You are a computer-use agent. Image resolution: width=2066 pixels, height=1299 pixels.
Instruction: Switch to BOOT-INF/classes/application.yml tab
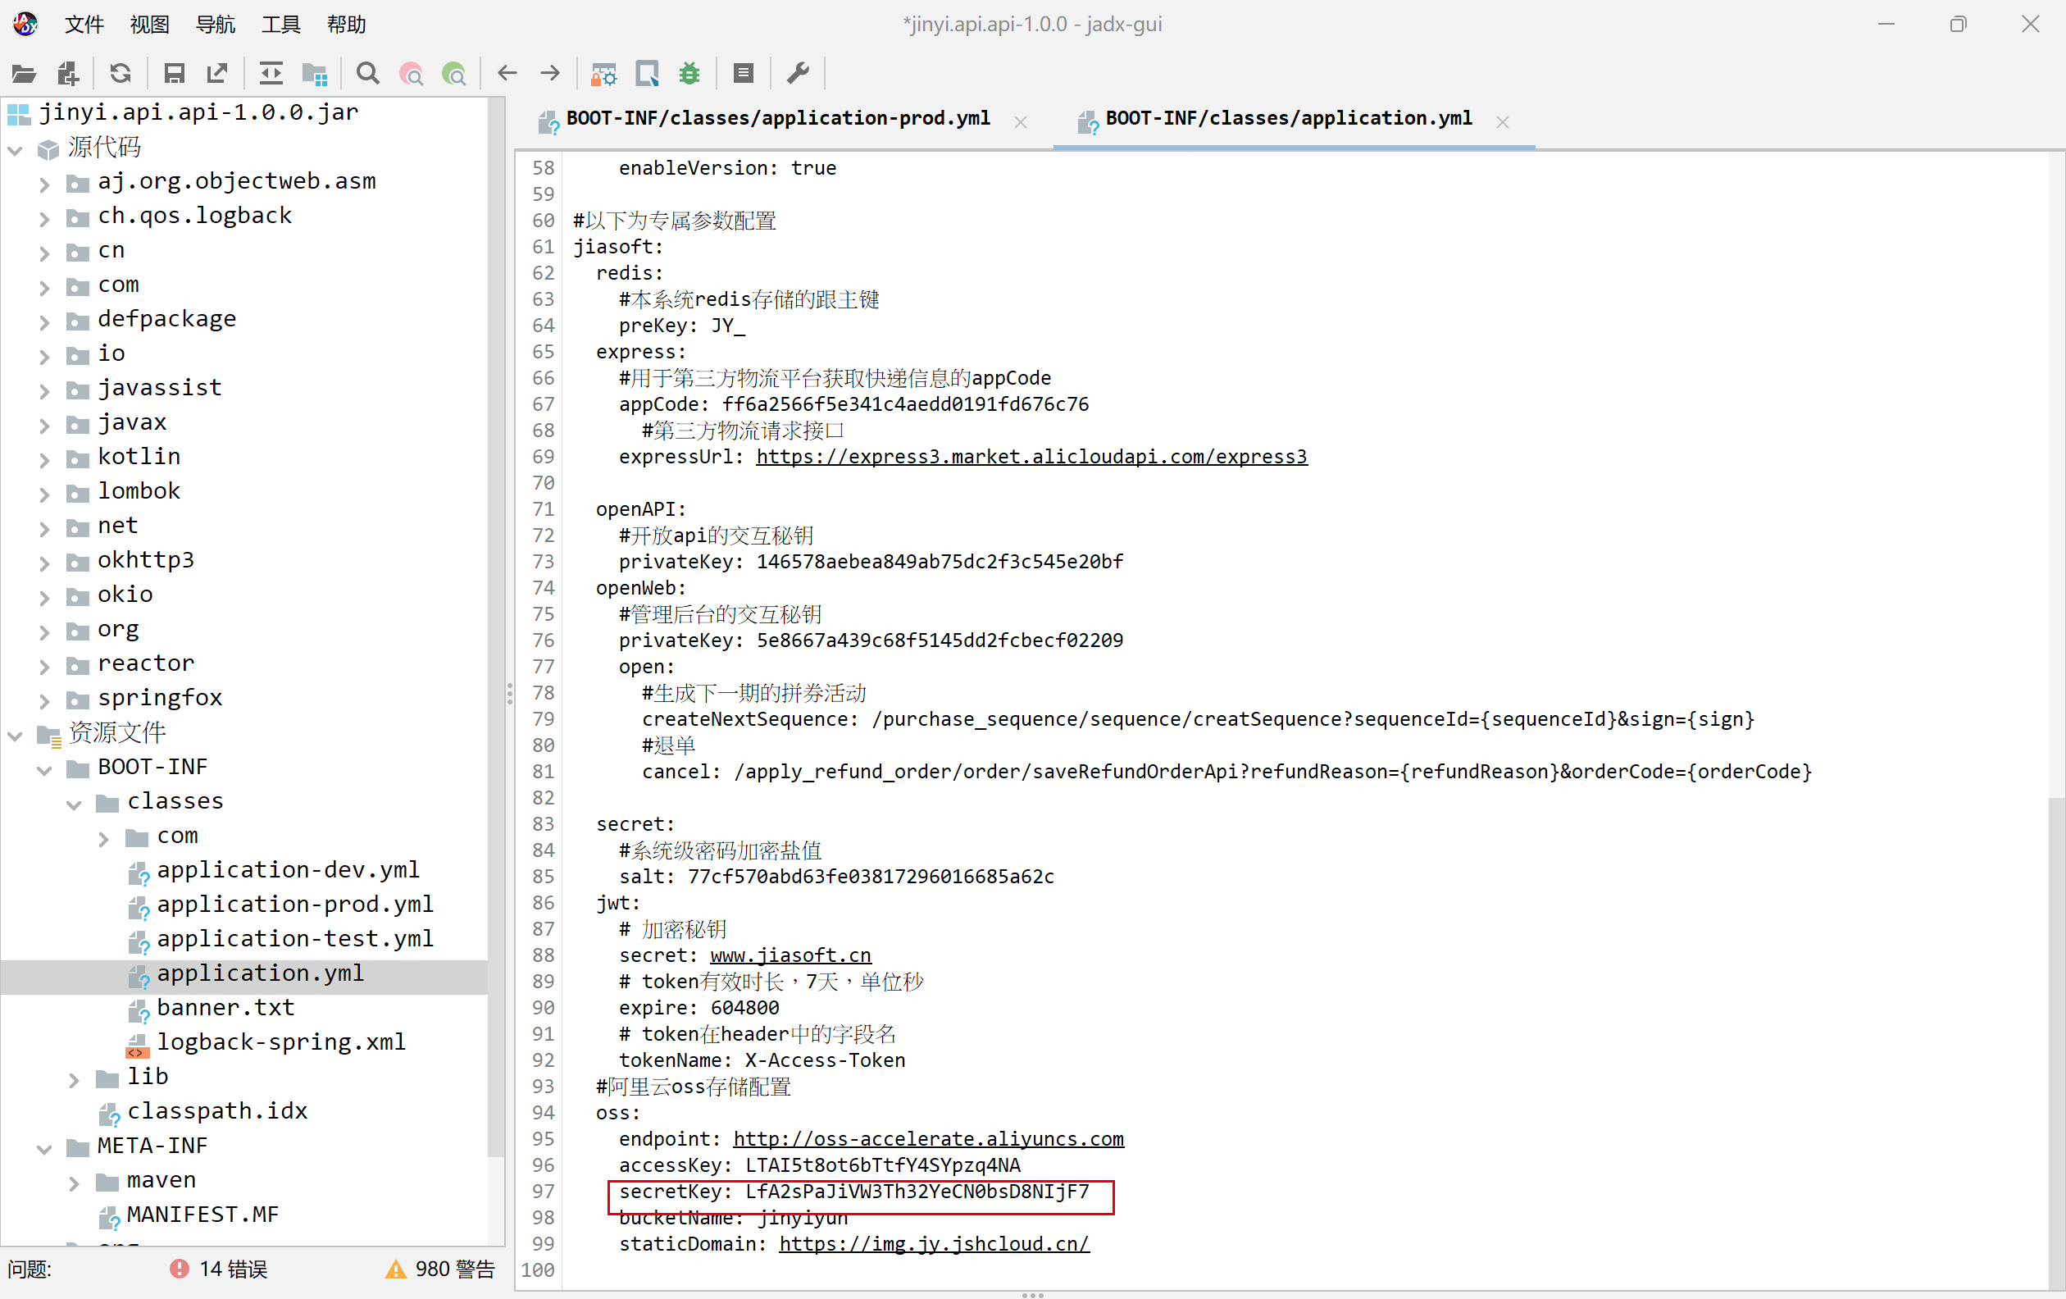[x=1289, y=118]
